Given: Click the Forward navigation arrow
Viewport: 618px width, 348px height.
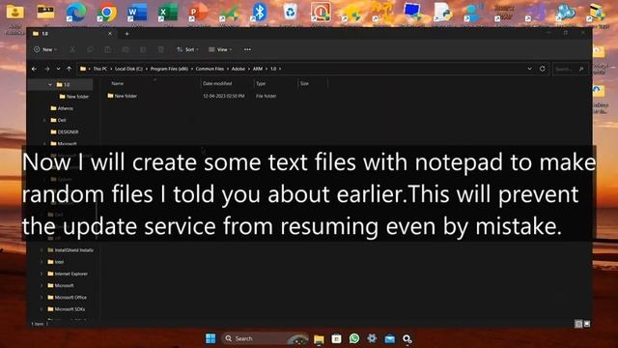Looking at the screenshot, I should tap(47, 69).
